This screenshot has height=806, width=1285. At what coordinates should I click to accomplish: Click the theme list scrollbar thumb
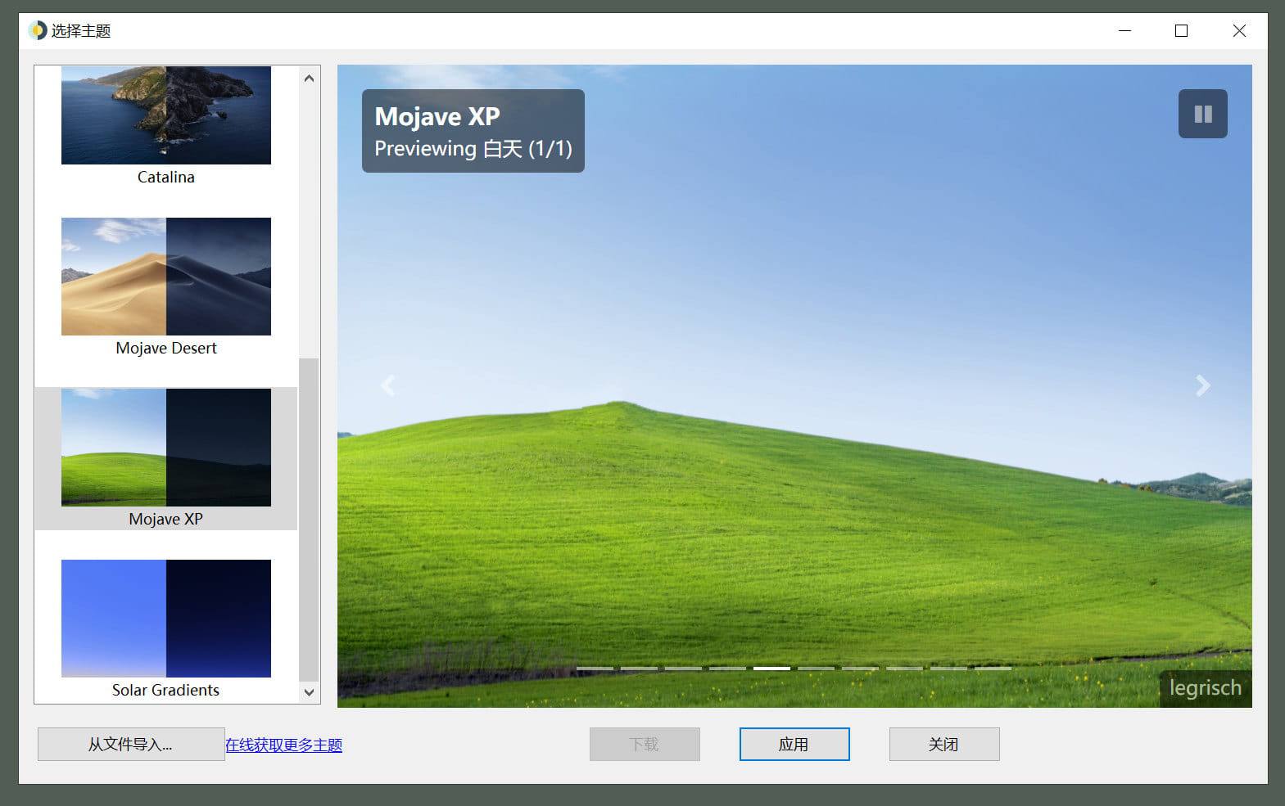tap(309, 520)
